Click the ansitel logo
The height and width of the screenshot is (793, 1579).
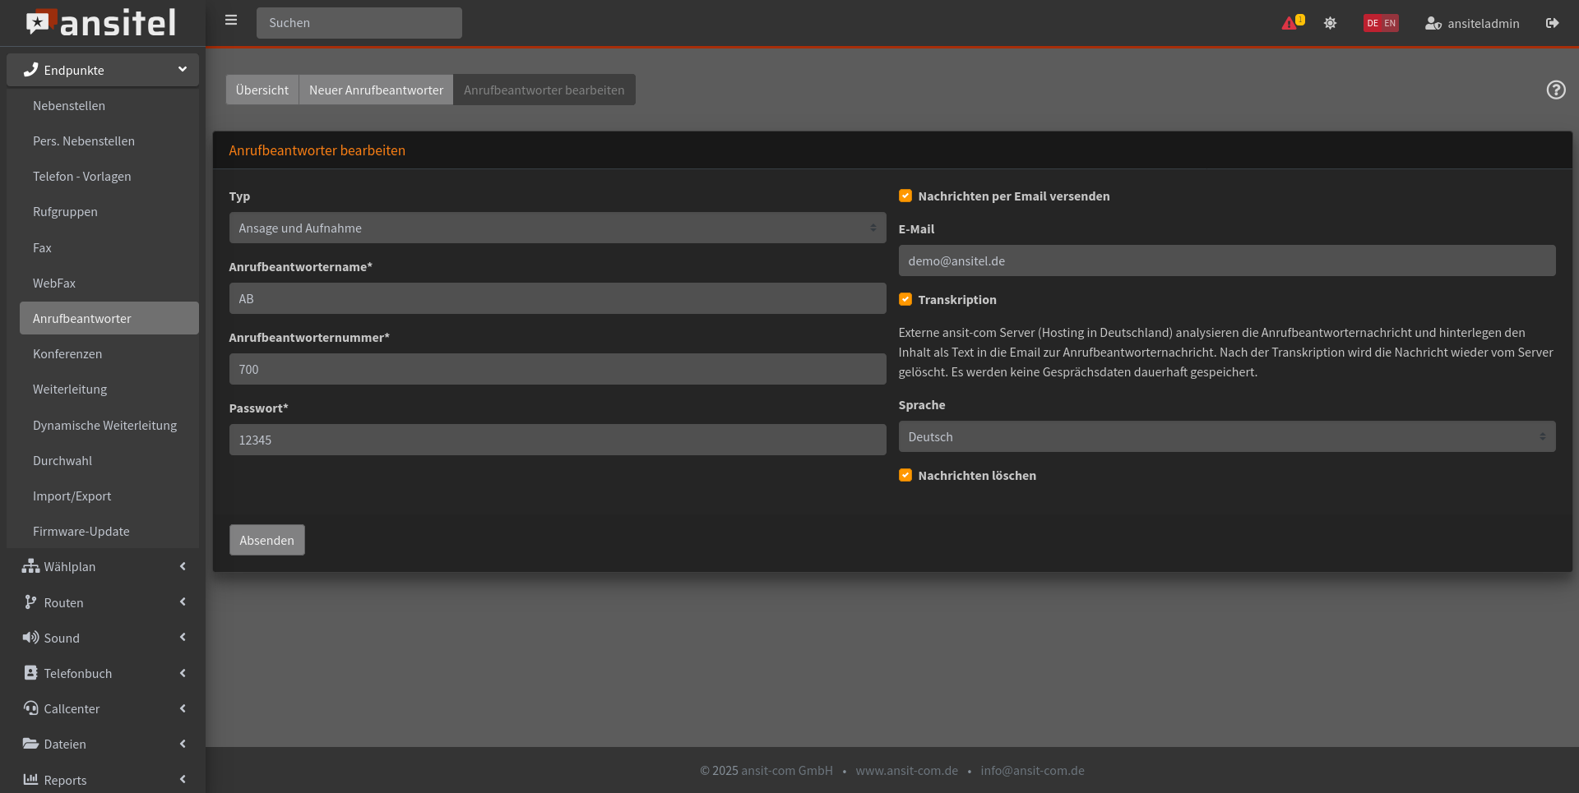[102, 23]
